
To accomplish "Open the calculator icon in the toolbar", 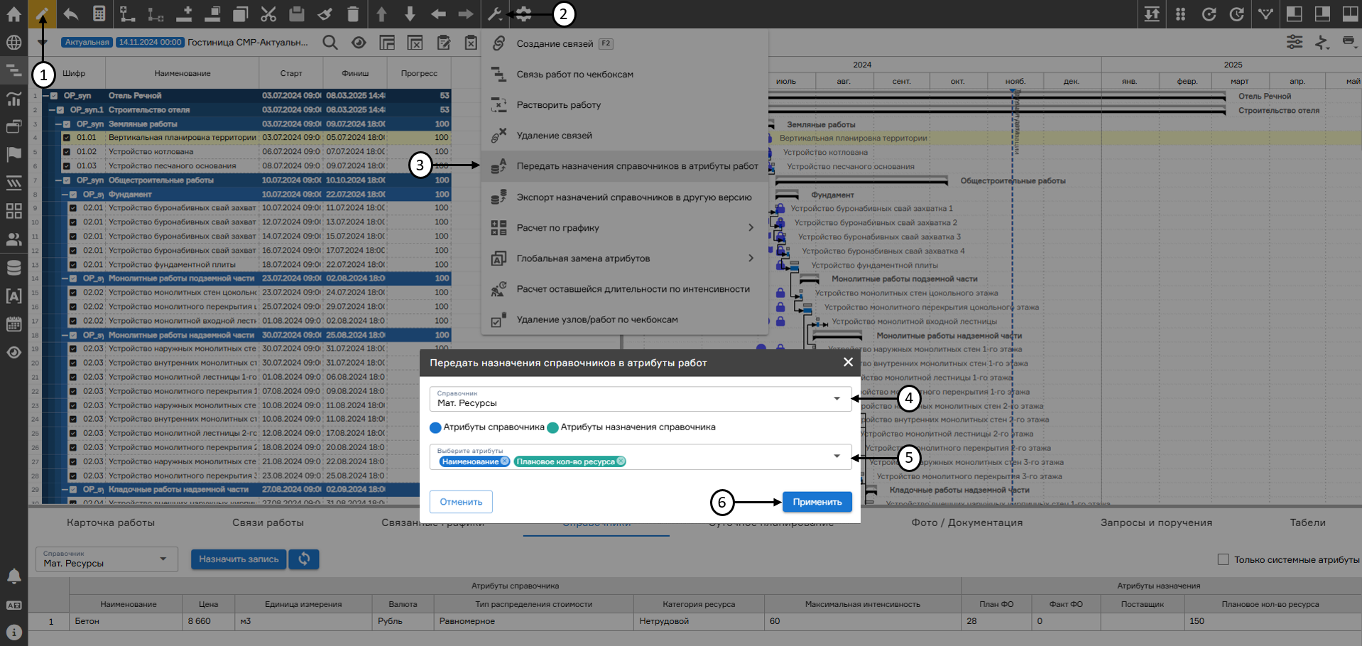I will 99,14.
